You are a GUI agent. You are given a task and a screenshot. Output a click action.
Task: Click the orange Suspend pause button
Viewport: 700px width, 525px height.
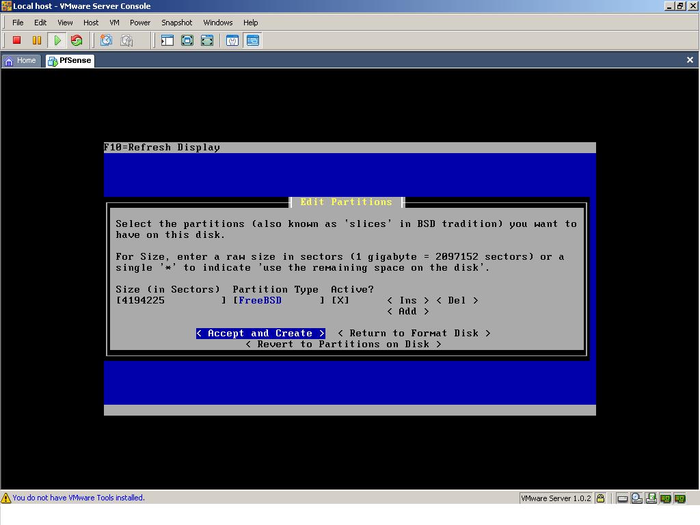[37, 40]
